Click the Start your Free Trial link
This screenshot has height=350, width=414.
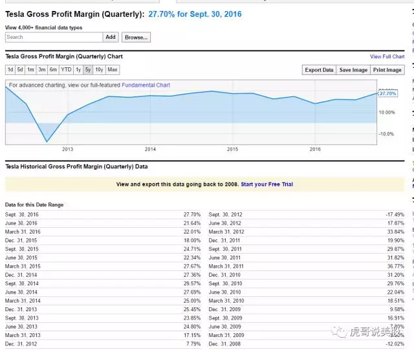[267, 184]
